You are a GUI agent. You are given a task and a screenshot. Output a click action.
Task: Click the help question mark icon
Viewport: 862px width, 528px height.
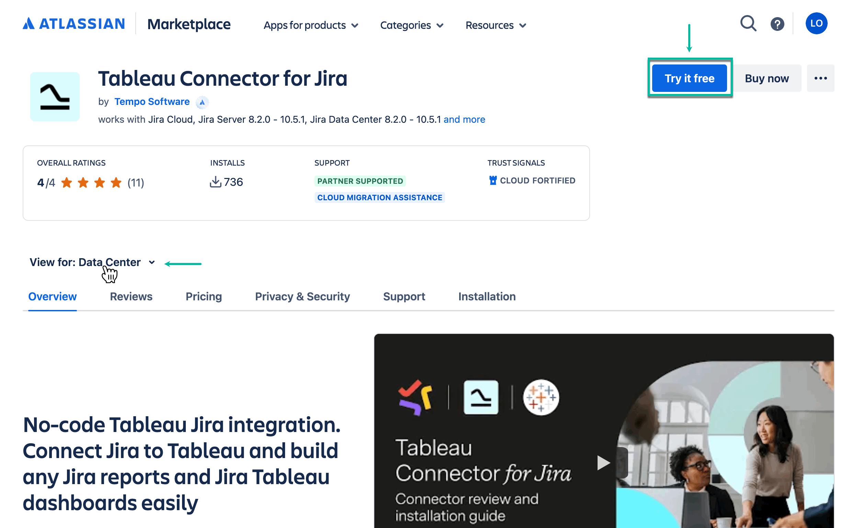click(x=777, y=23)
